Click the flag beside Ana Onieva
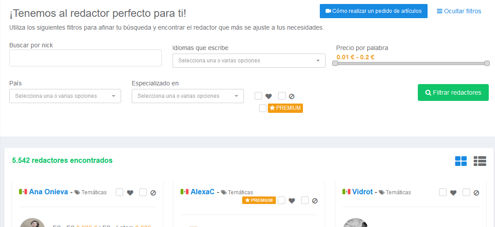495x227 pixels. coord(23,192)
